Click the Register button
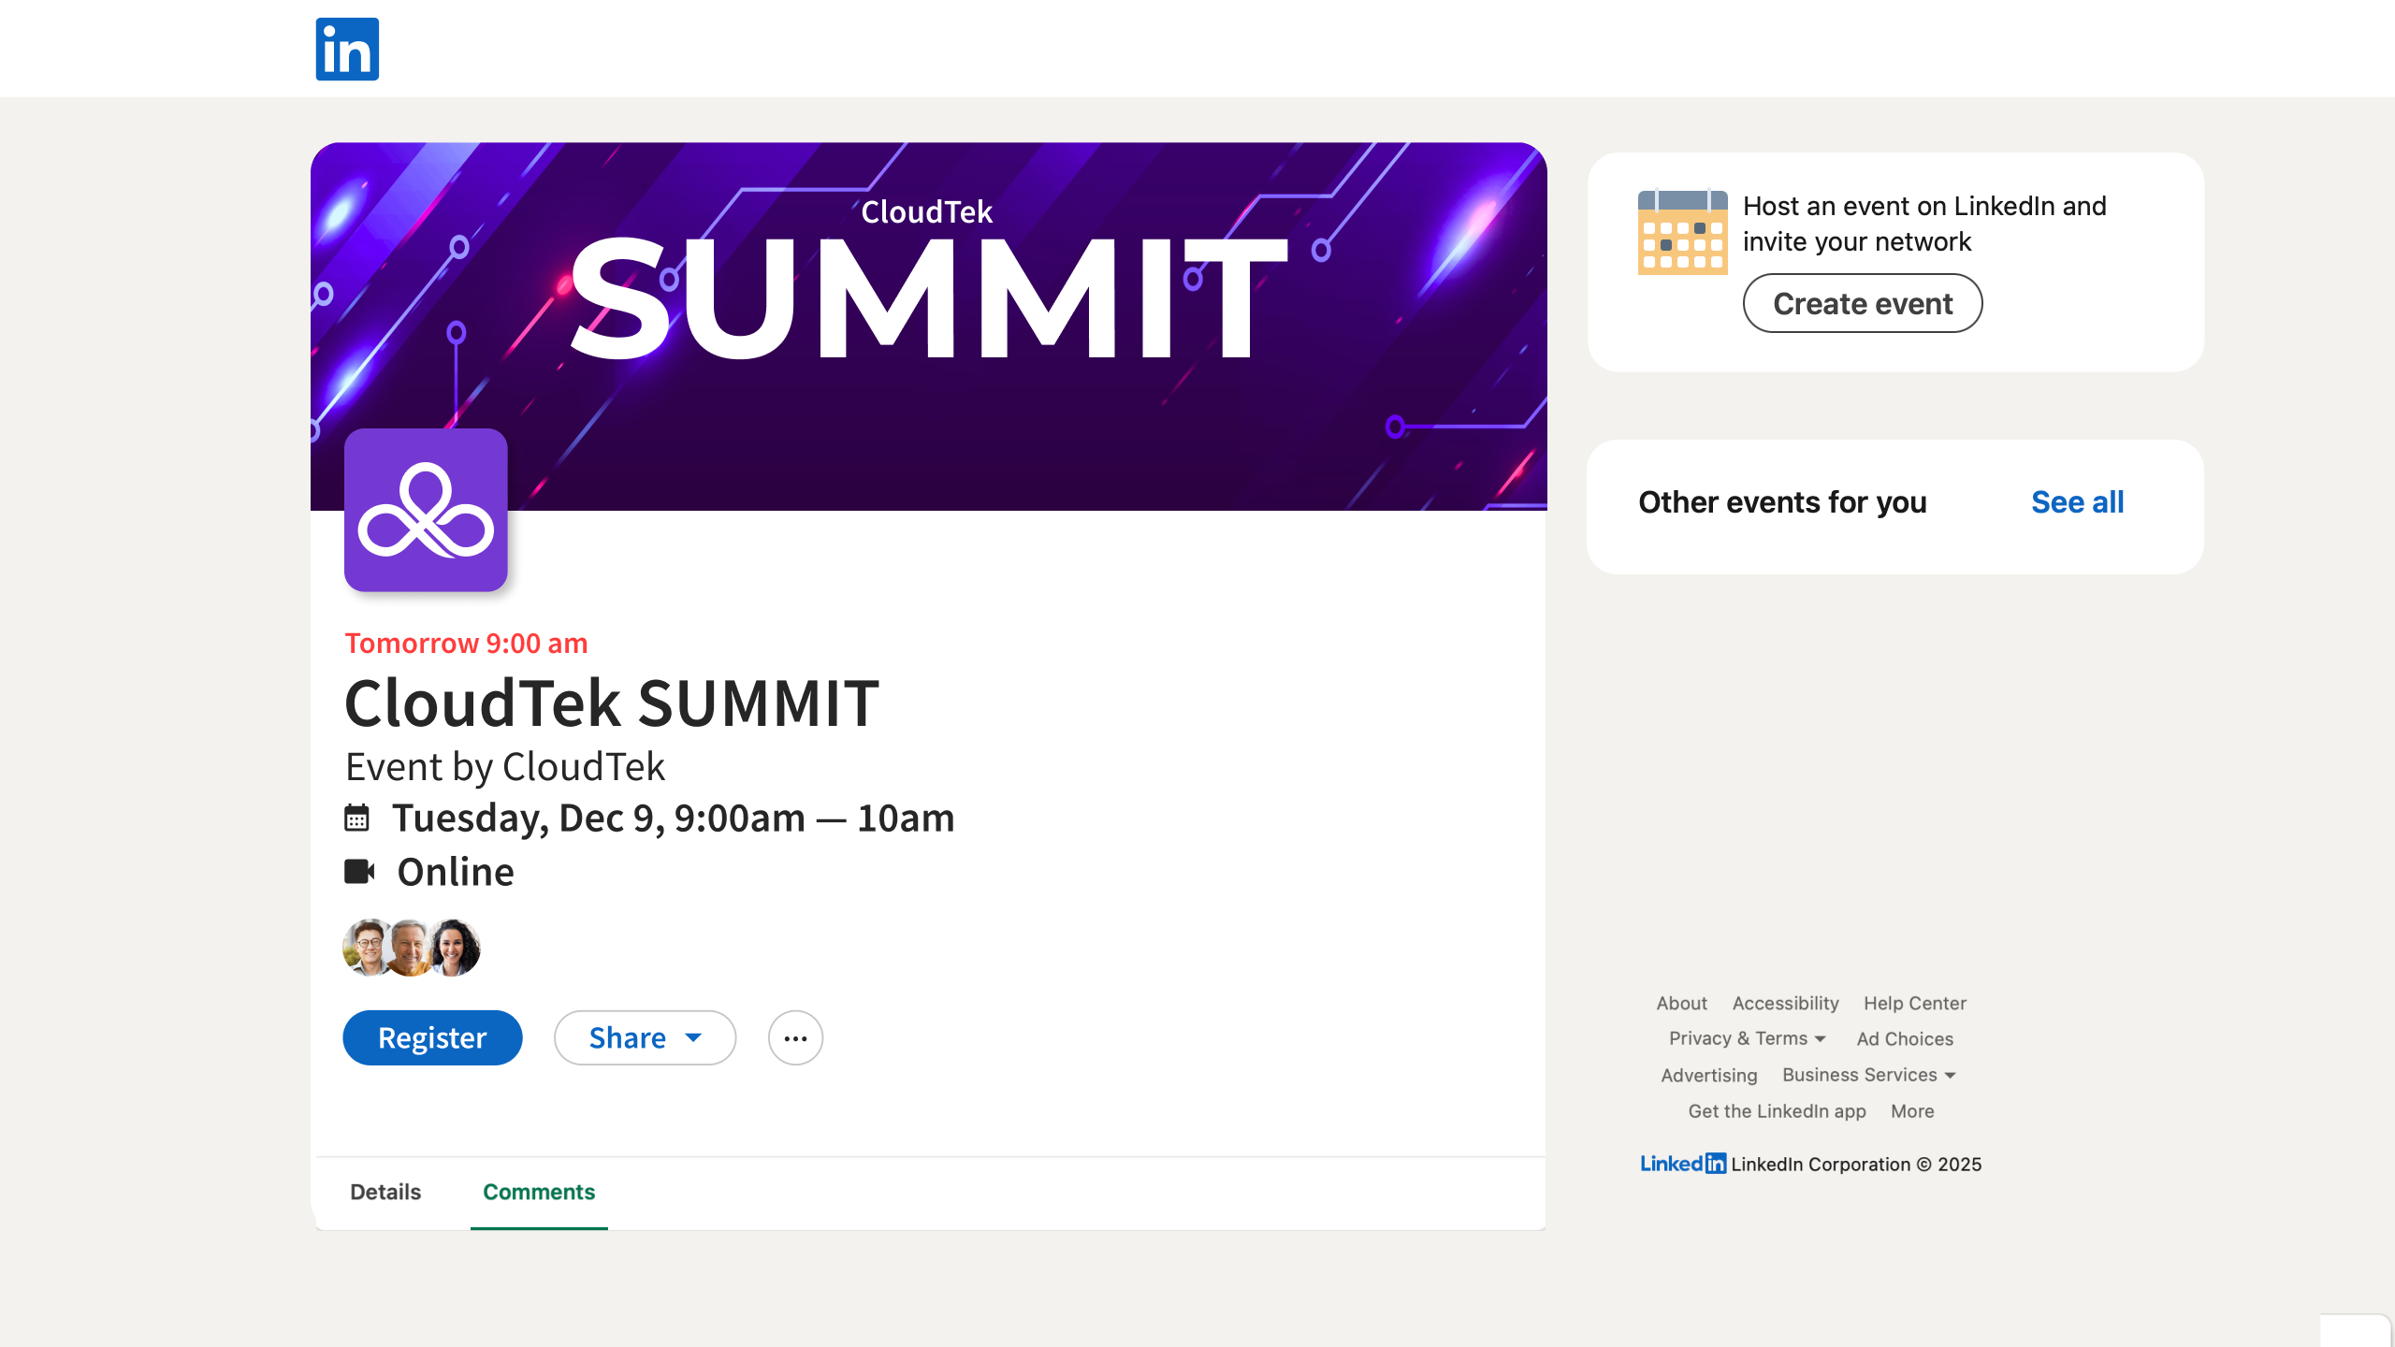This screenshot has height=1347, width=2395. click(x=432, y=1037)
